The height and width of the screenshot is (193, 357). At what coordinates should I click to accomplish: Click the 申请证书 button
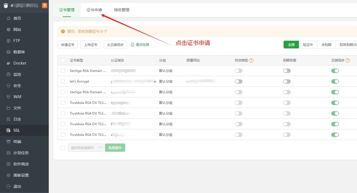[68, 45]
